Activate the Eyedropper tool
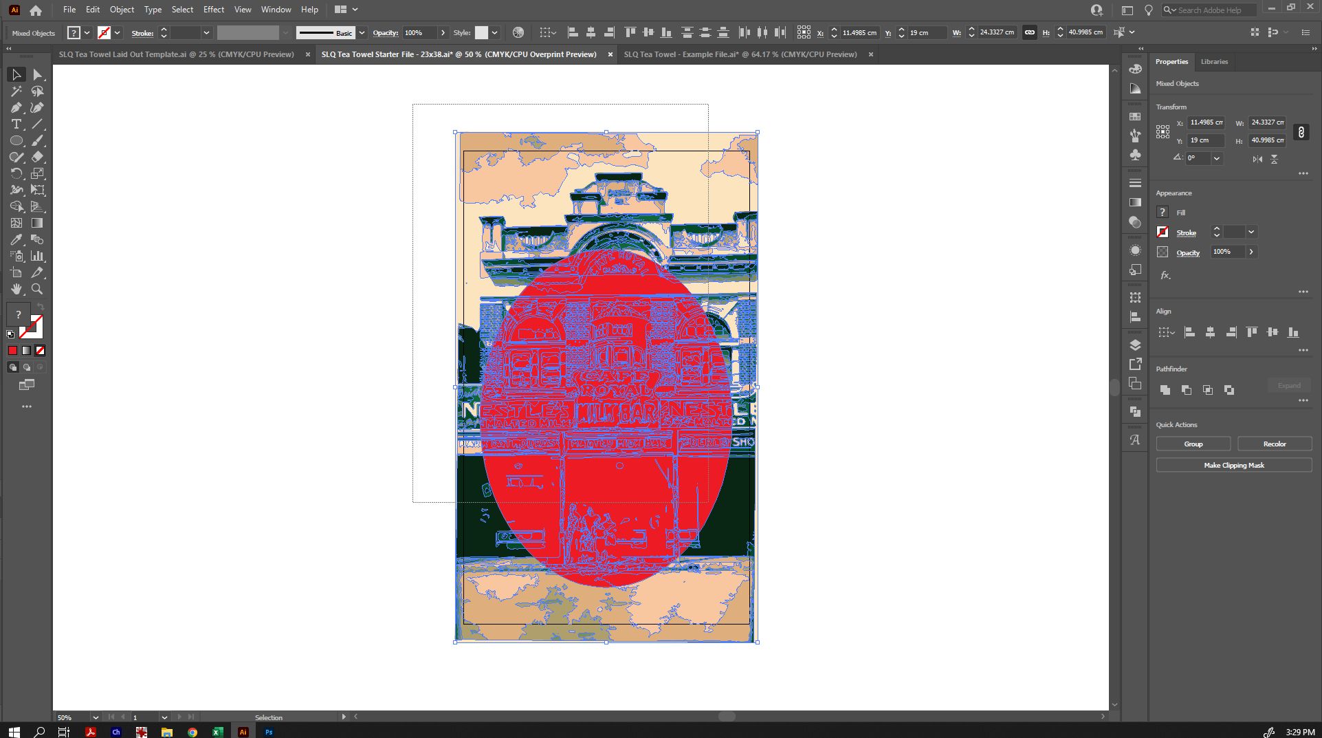Viewport: 1322px width, 738px height. (16, 239)
